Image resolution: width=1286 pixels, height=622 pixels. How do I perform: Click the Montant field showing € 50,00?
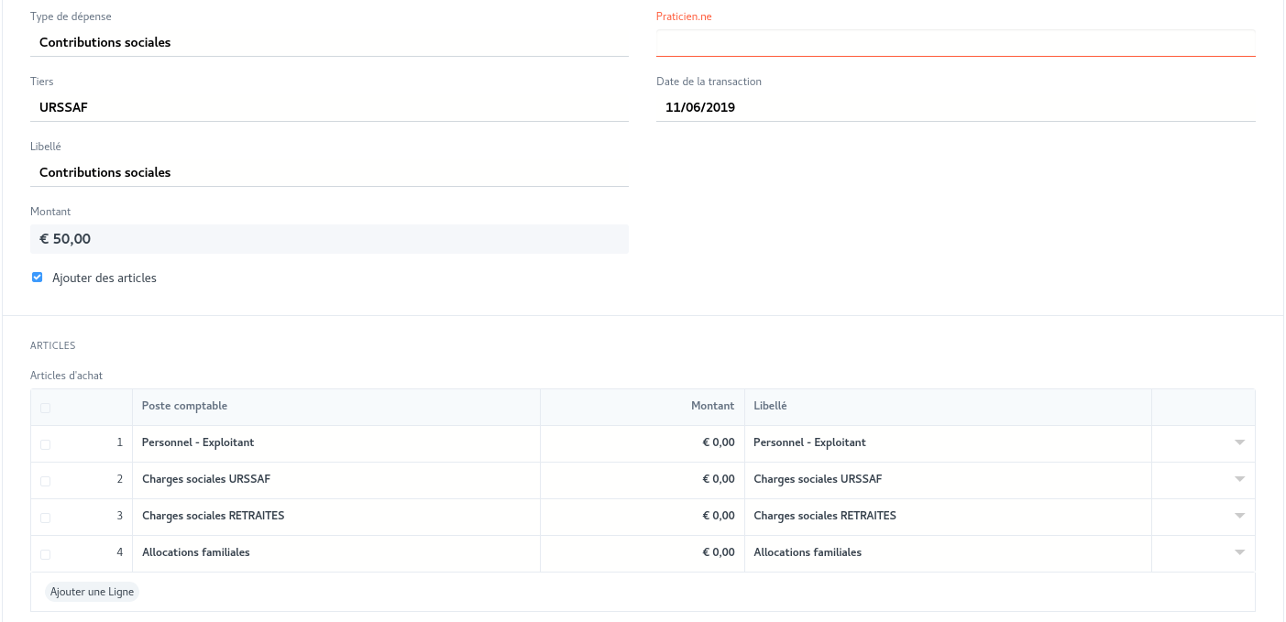tap(329, 239)
